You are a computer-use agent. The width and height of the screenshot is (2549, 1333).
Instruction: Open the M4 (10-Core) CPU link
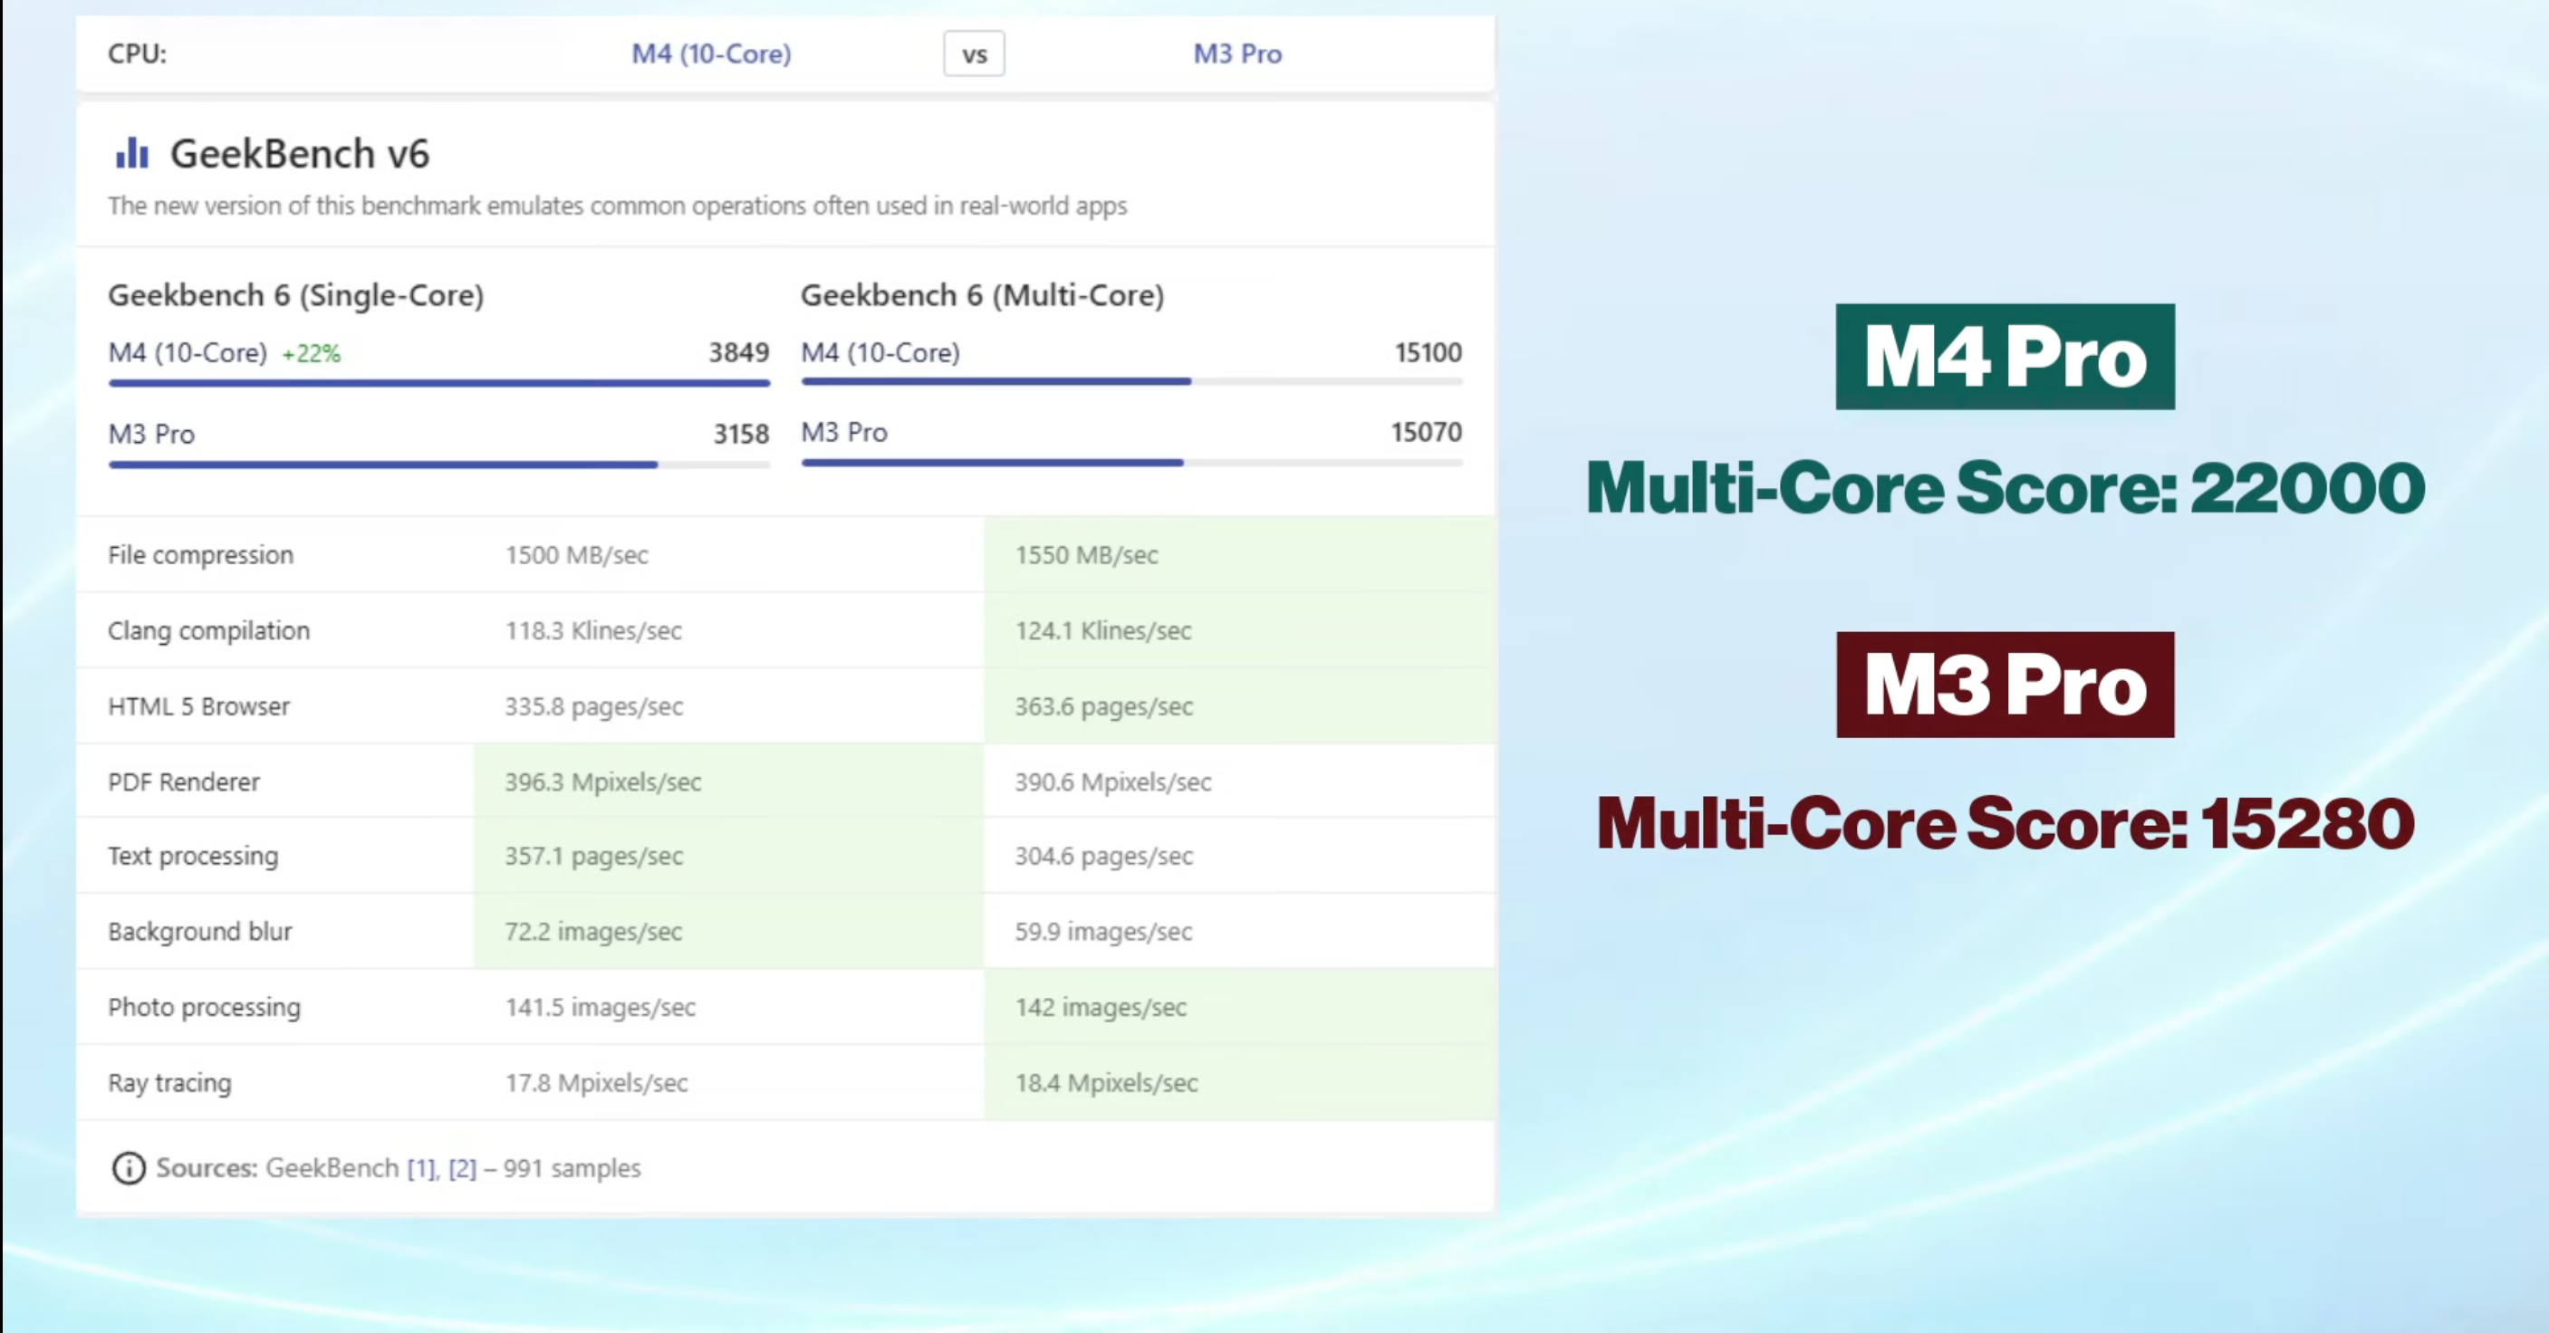click(710, 53)
